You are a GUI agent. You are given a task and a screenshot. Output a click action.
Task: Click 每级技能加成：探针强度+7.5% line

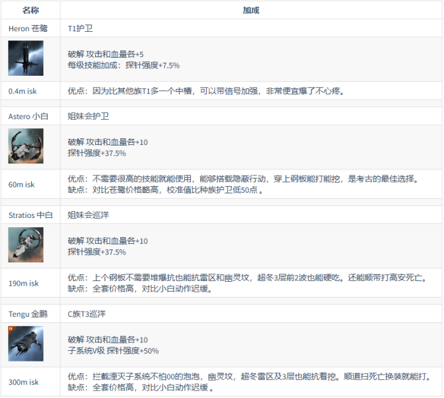click(x=124, y=65)
